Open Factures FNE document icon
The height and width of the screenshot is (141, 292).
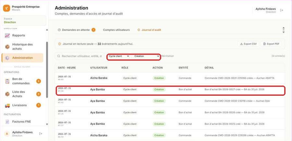(7, 122)
